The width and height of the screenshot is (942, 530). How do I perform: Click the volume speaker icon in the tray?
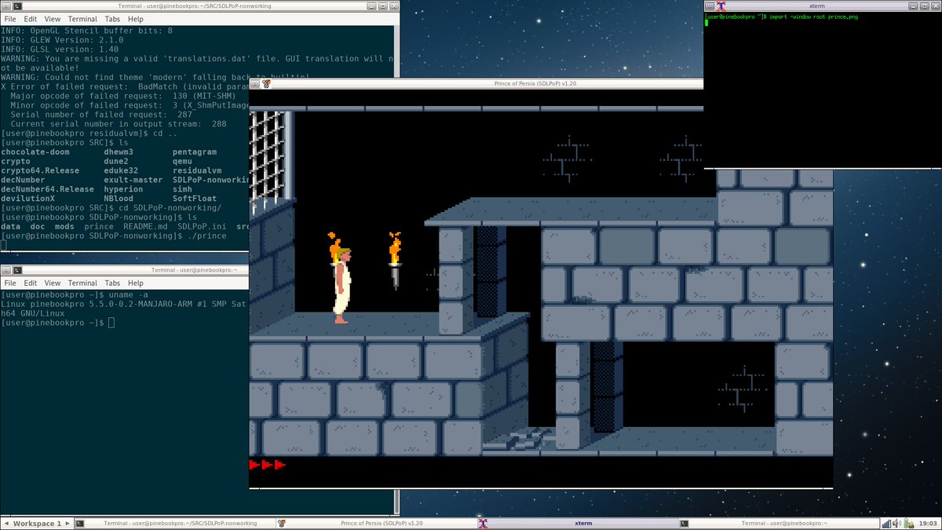coord(898,523)
